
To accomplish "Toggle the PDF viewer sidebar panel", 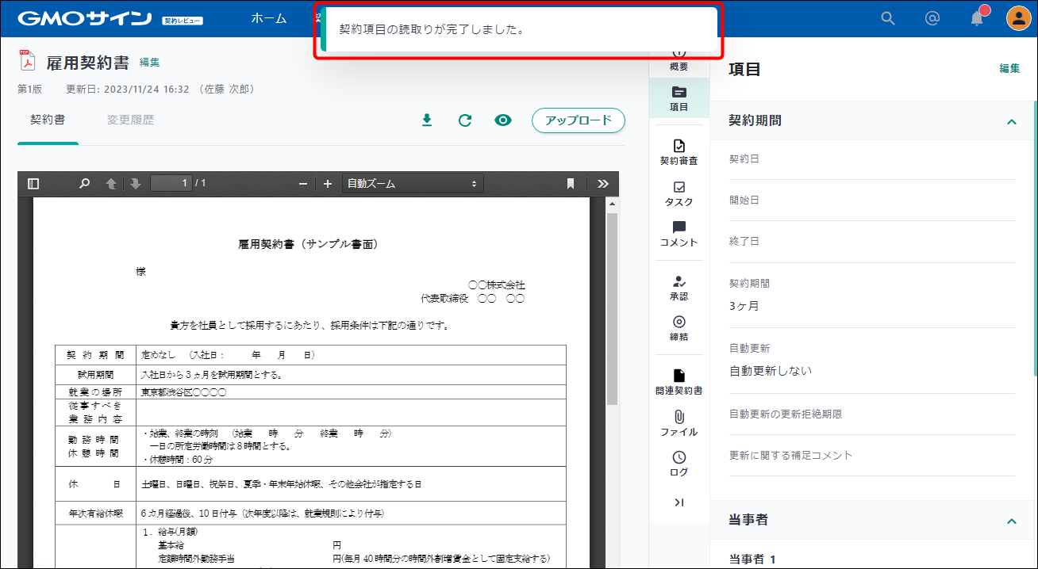I will (33, 183).
